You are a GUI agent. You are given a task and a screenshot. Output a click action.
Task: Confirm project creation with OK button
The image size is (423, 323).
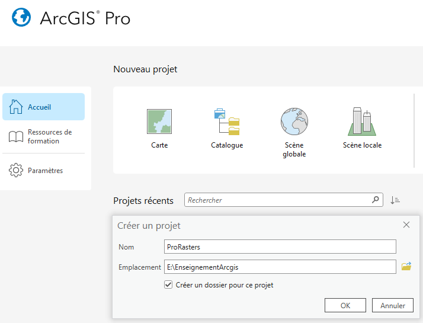(345, 305)
